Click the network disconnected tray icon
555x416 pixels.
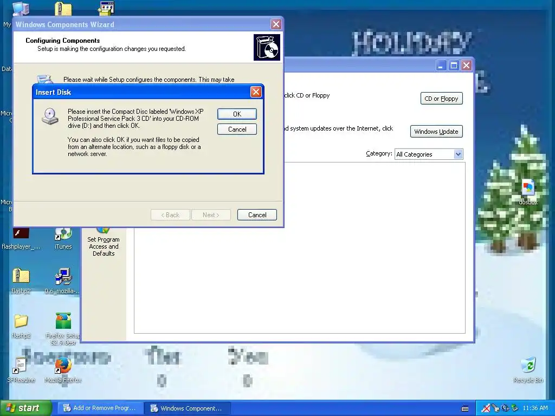(486, 408)
